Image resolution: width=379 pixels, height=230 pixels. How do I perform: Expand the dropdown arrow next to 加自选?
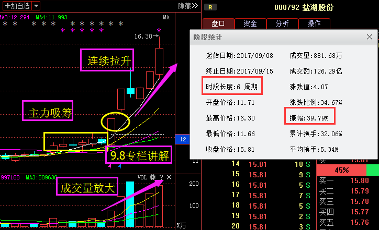pos(36,6)
